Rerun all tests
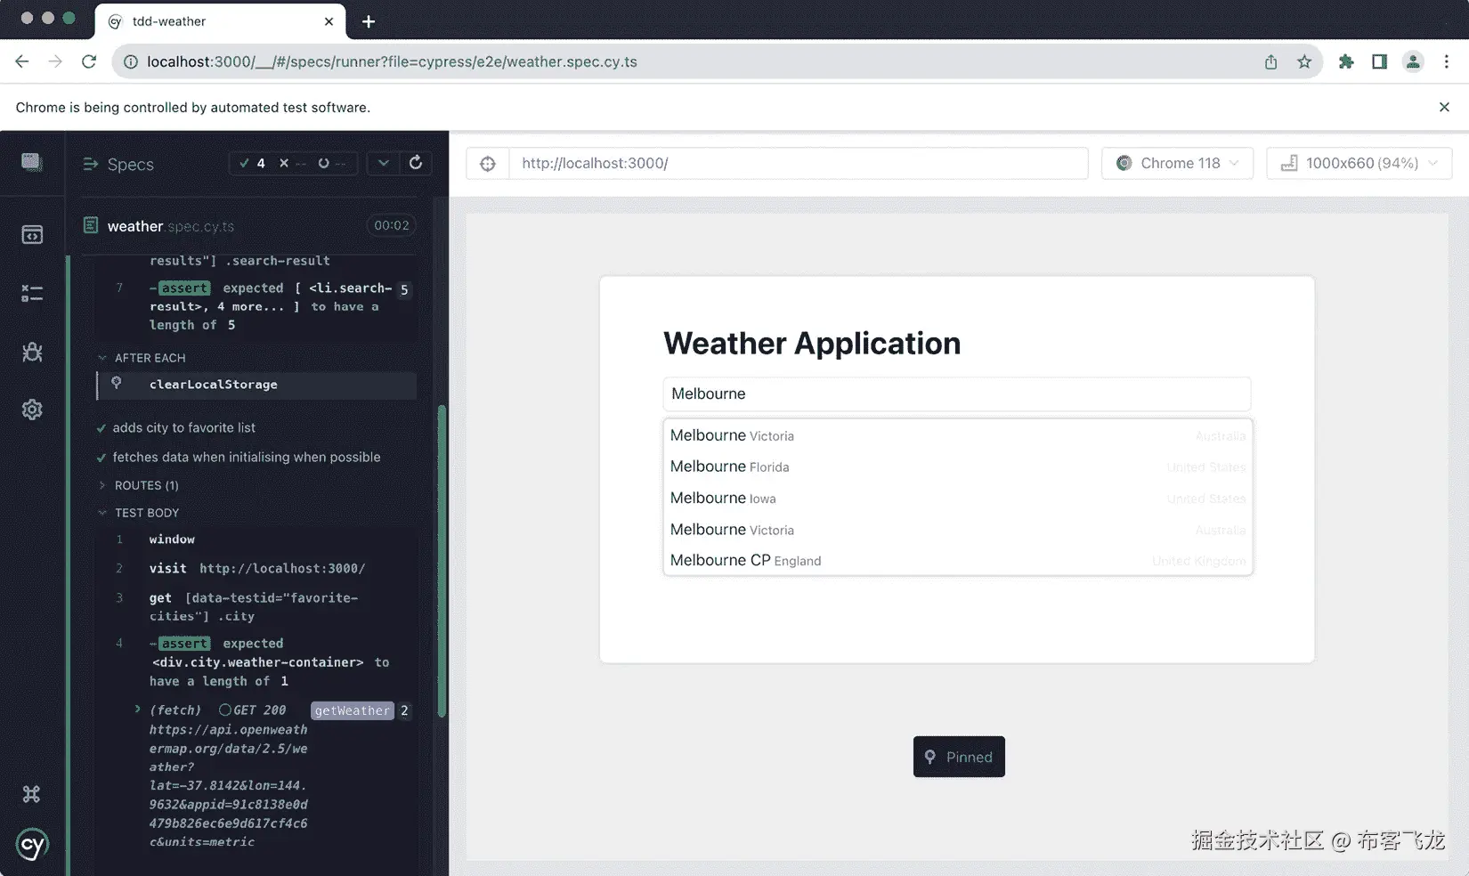The height and width of the screenshot is (876, 1469). [416, 163]
